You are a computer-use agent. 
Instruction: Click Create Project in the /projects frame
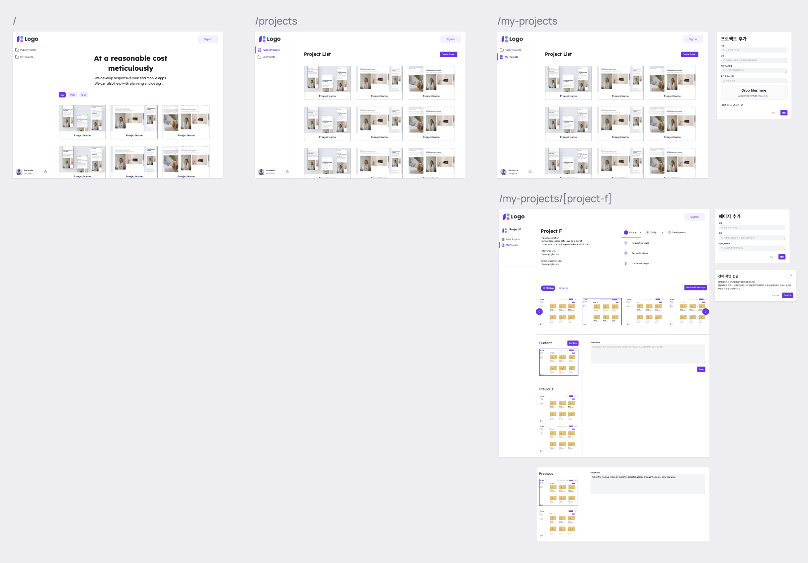click(x=448, y=54)
